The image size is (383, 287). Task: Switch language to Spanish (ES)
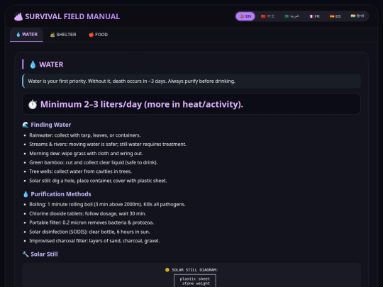335,16
